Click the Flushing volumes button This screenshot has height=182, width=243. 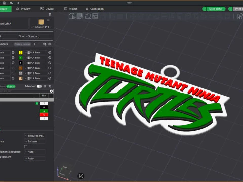click(x=22, y=44)
